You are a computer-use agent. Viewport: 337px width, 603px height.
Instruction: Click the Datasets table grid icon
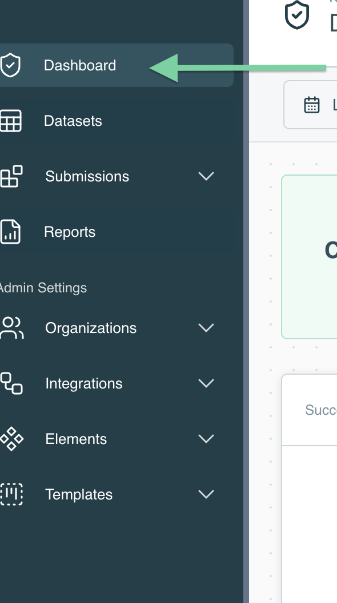coord(10,121)
